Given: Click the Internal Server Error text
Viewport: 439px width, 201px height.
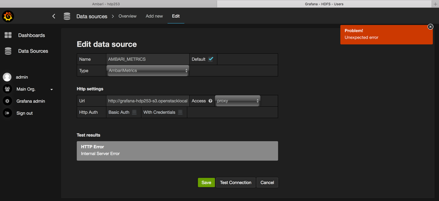Looking at the screenshot, I should pos(100,153).
